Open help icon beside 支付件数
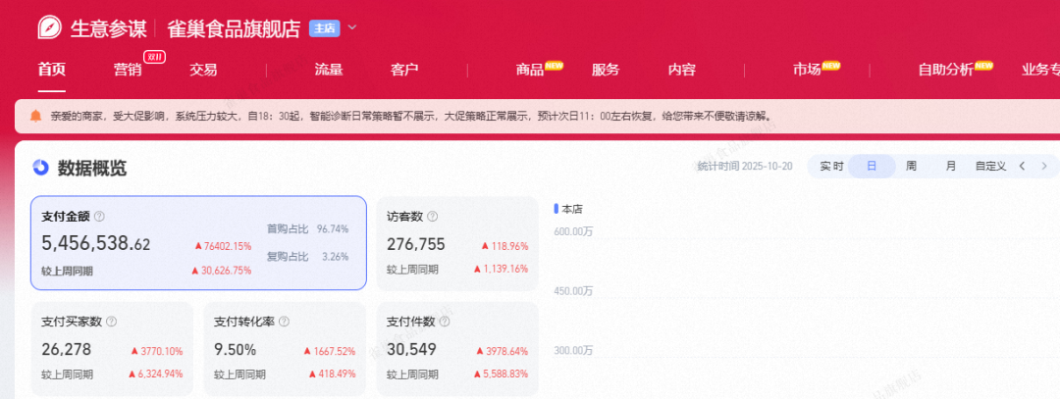Viewport: 1060px width, 399px height. [x=433, y=322]
